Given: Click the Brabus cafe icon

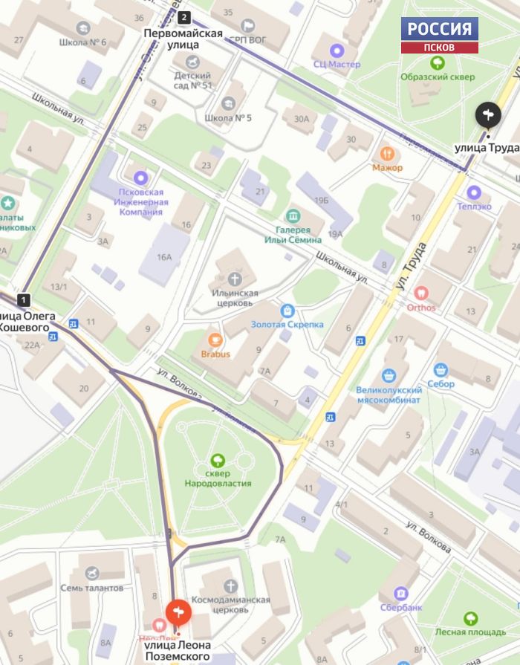Looking at the screenshot, I should [215, 340].
